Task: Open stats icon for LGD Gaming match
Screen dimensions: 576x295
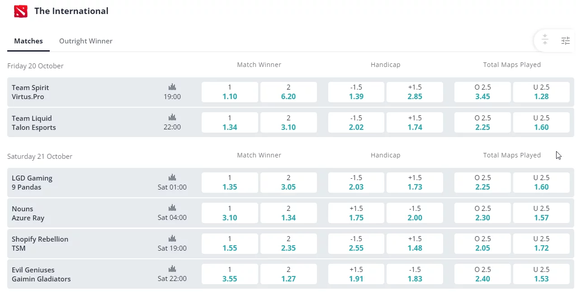Action: tap(172, 177)
